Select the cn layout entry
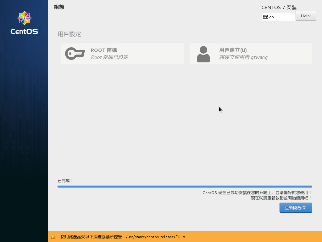 click(271, 17)
